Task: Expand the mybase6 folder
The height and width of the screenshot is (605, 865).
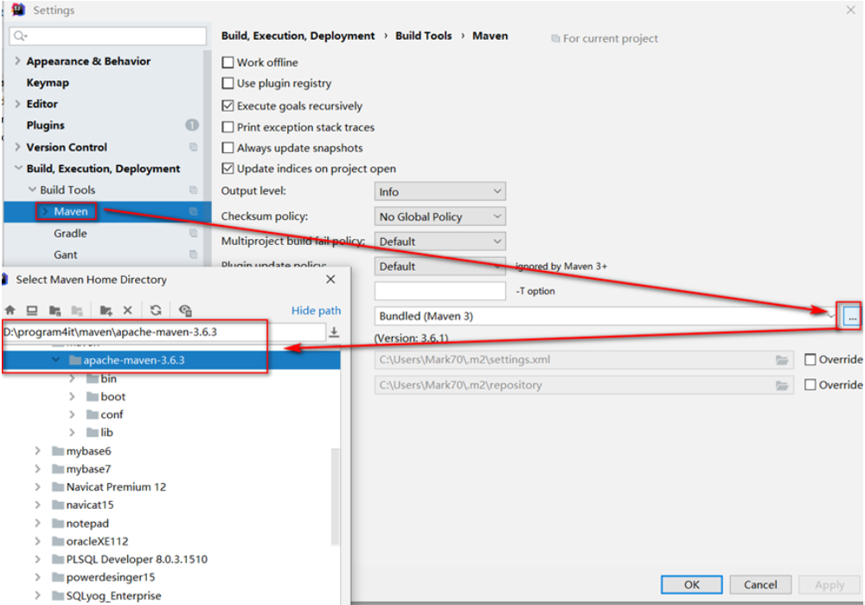Action: (x=37, y=451)
